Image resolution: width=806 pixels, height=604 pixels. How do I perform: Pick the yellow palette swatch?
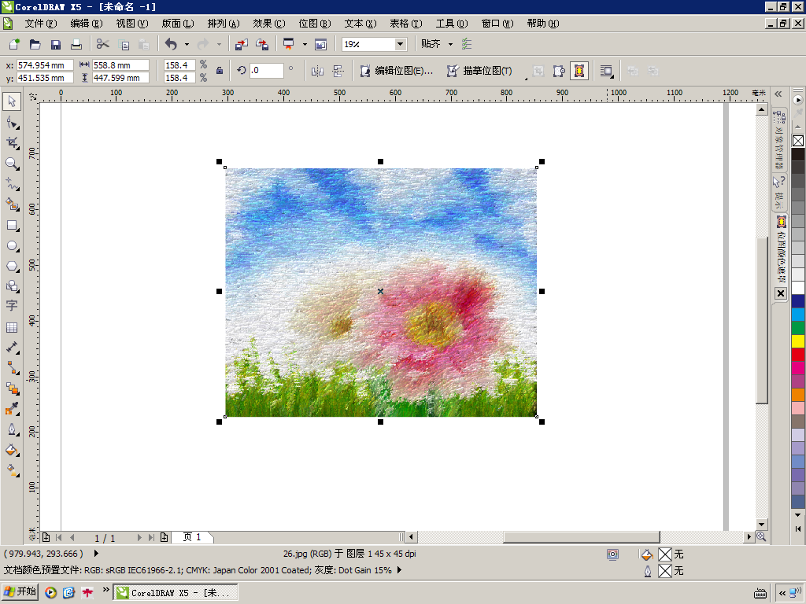point(798,341)
